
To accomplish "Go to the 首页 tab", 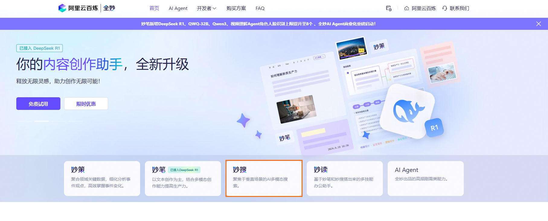I will pyautogui.click(x=154, y=8).
